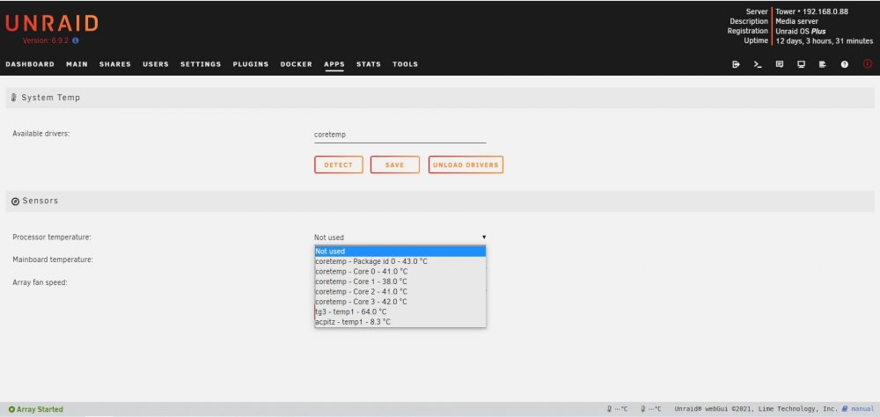
Task: Select the 'Not used' option
Action: point(400,252)
